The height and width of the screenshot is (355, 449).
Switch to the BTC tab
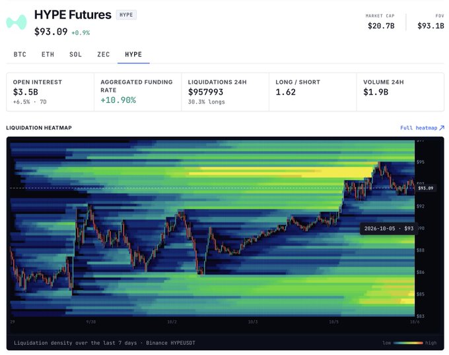(x=20, y=54)
